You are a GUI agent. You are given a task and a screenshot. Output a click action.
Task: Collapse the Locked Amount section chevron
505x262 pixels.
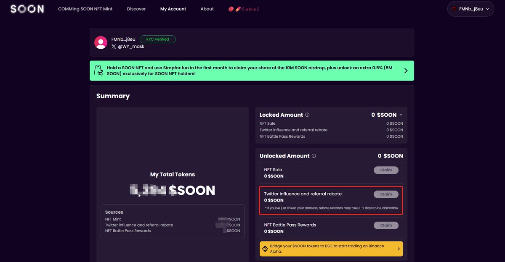click(x=401, y=115)
